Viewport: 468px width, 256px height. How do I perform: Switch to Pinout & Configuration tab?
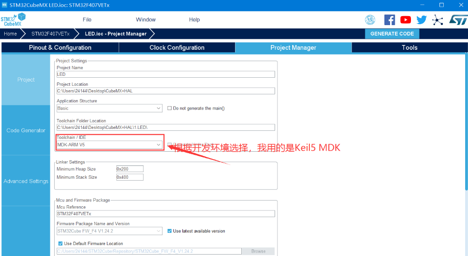pos(60,47)
